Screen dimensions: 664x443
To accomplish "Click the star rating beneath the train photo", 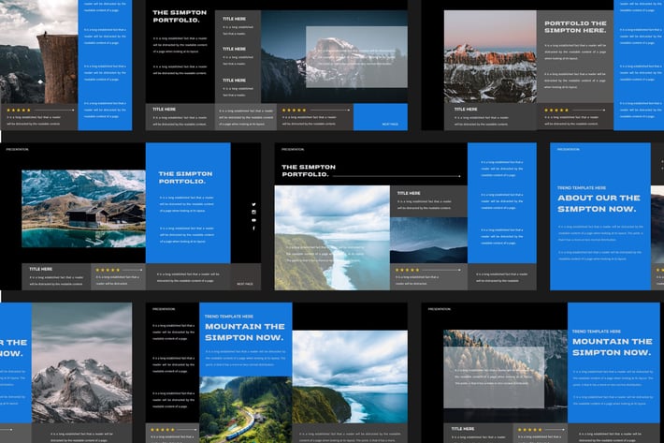I will pos(163,430).
